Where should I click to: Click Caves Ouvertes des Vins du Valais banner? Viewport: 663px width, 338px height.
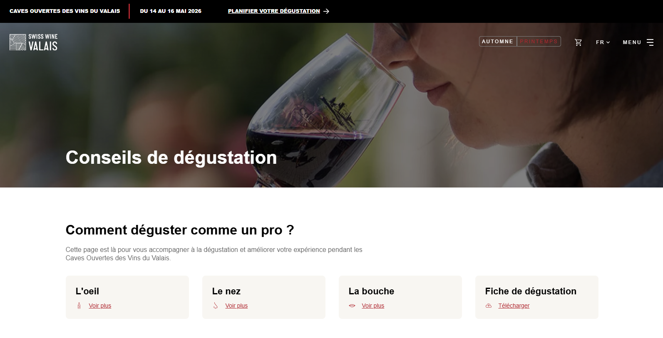pos(65,11)
